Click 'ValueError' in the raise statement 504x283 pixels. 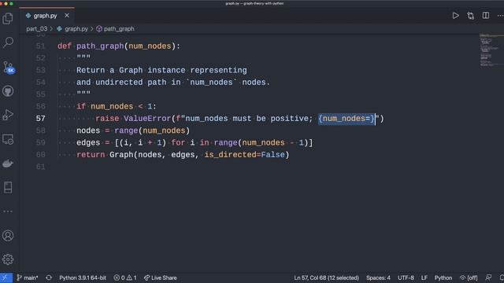point(147,119)
